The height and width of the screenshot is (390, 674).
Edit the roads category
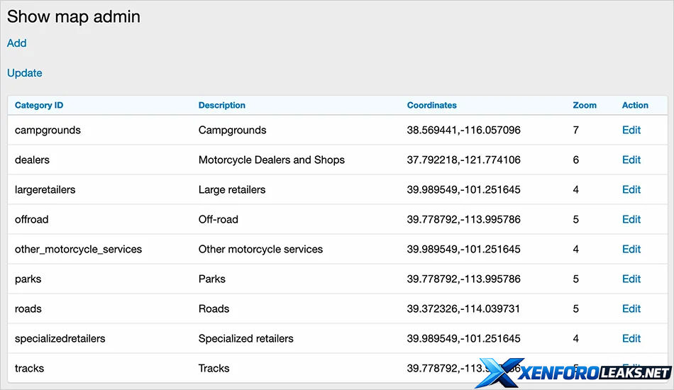[631, 309]
